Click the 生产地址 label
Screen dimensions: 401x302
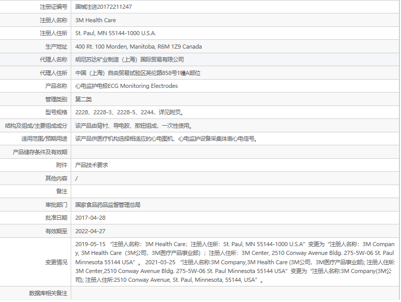pyautogui.click(x=56, y=47)
